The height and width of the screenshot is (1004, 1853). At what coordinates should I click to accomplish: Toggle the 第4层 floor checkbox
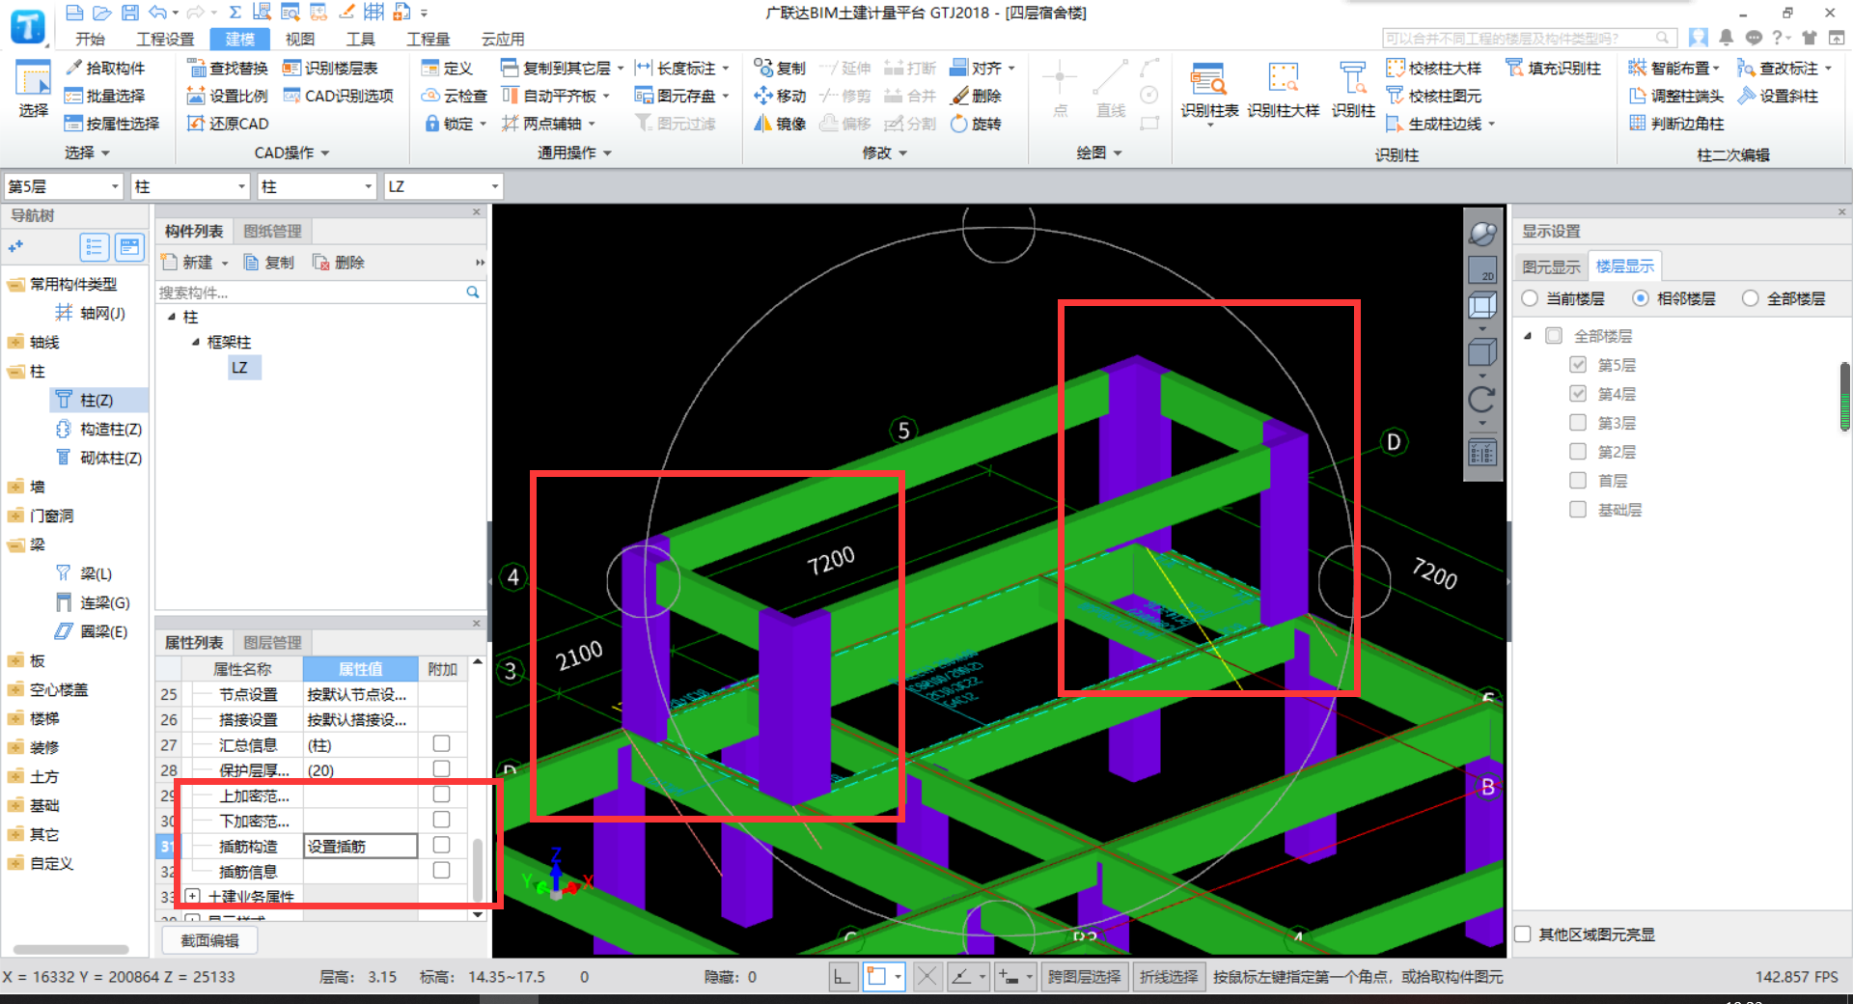click(x=1578, y=394)
